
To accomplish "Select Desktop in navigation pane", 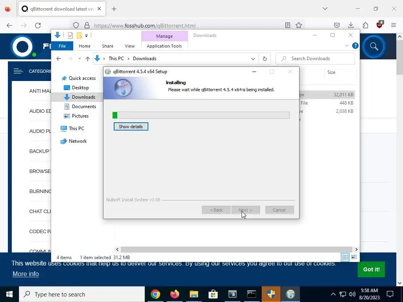I will coord(76,88).
